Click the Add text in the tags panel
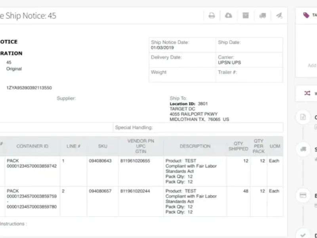Image resolution: width=317 pixels, height=238 pixels. [x=312, y=65]
